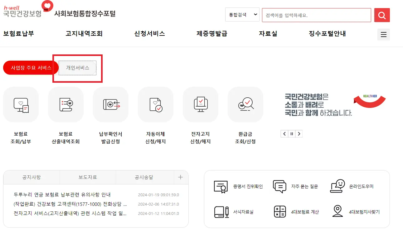
Task: Open 4대보험지사찾기 location icon
Action: tap(337, 212)
